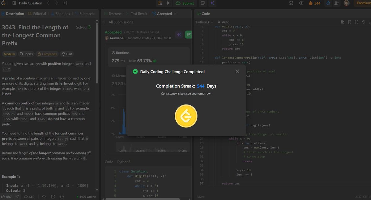Viewport: 371px width, 200px height.
Task: Open the layout grid icon
Action: click(x=291, y=3)
